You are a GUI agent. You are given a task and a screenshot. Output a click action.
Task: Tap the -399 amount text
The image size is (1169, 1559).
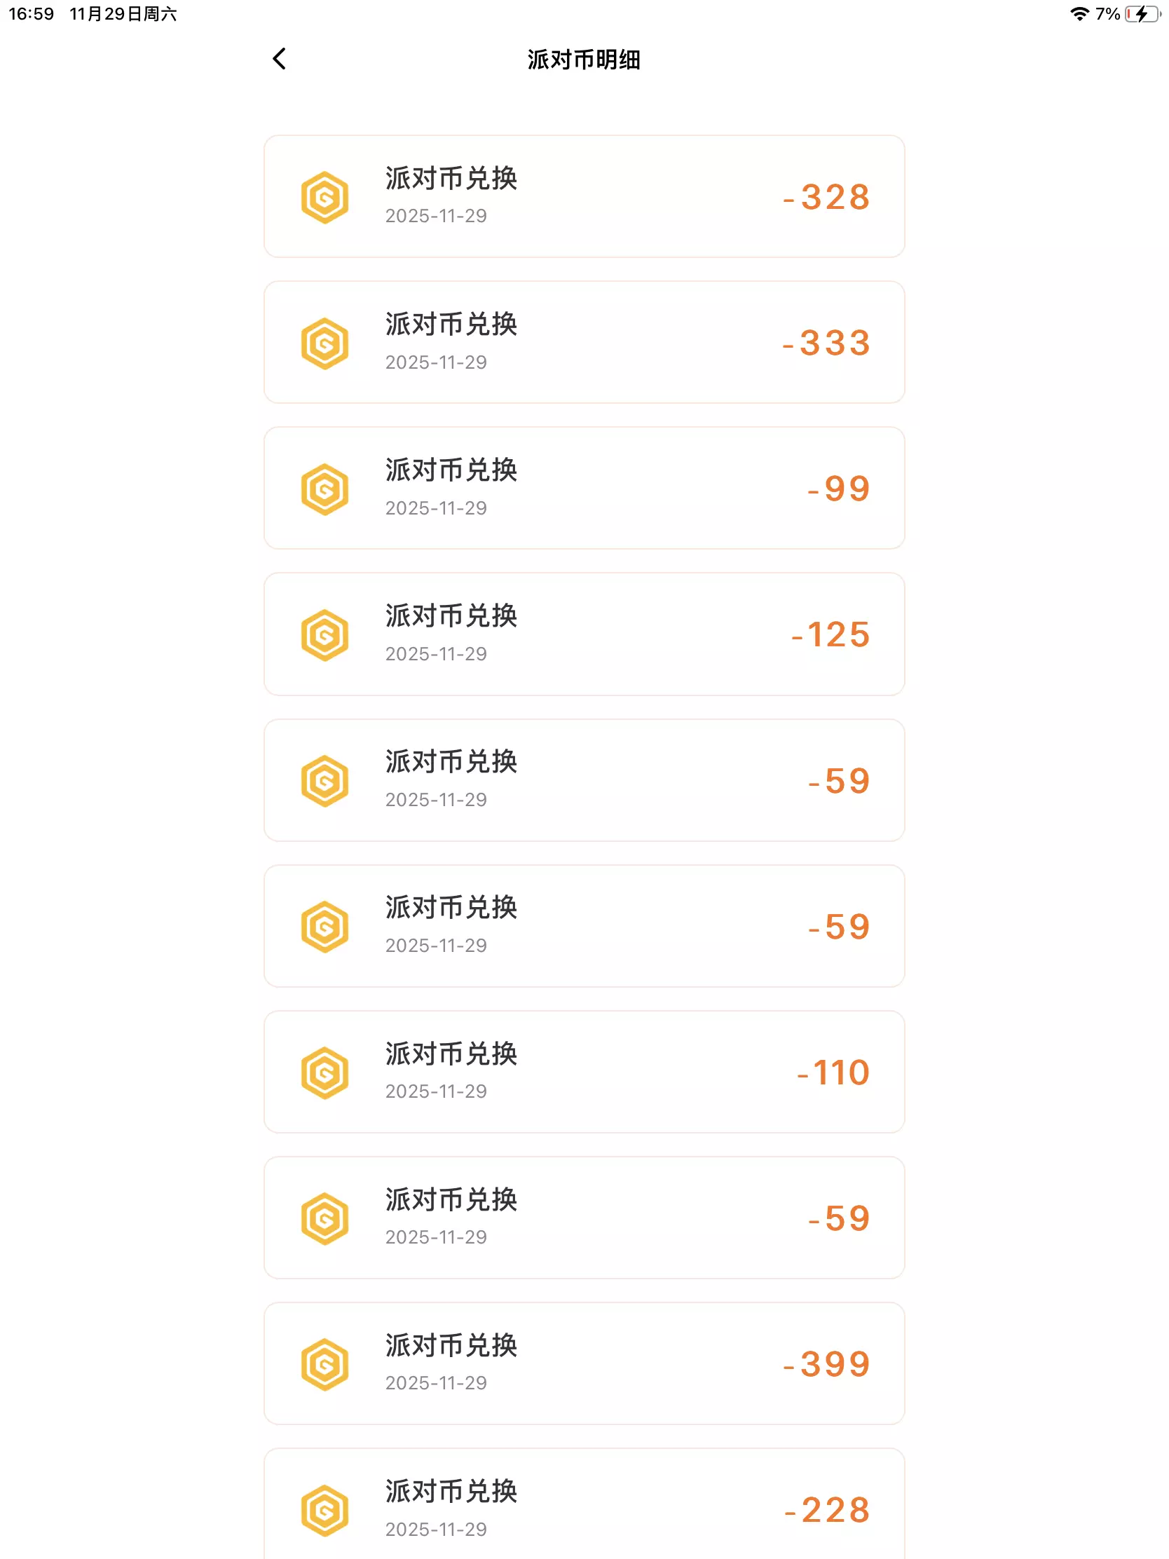827,1365
